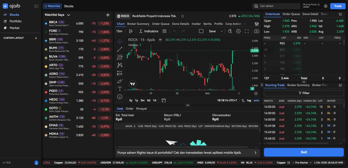Select the pattern drawing tool
Screen dimensions: 348x168
click(x=120, y=65)
